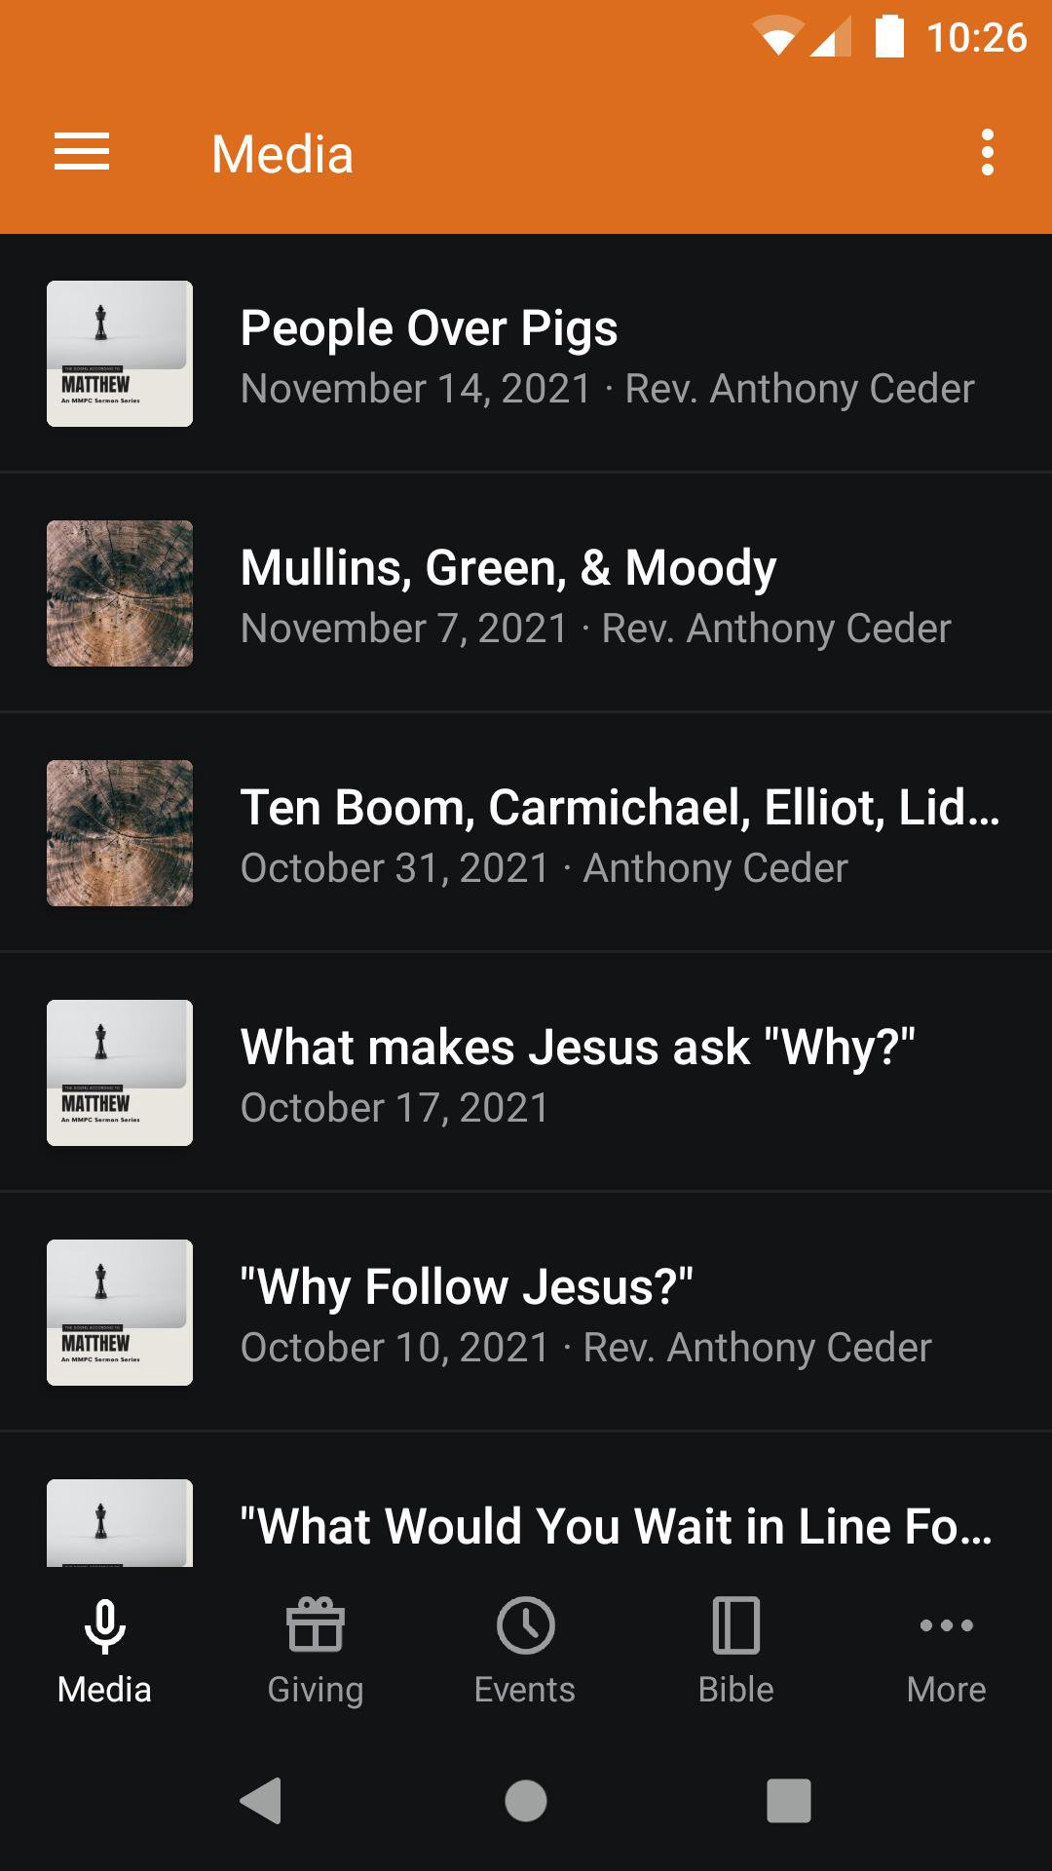Tap the October 31 sermon thumbnail
This screenshot has height=1871, width=1052.
point(120,833)
